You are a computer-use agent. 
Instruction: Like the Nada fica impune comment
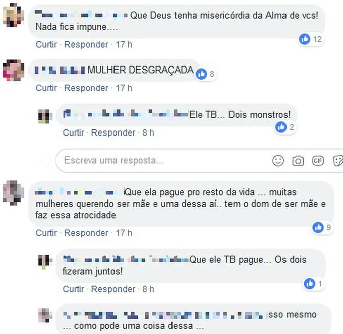[x=46, y=44]
